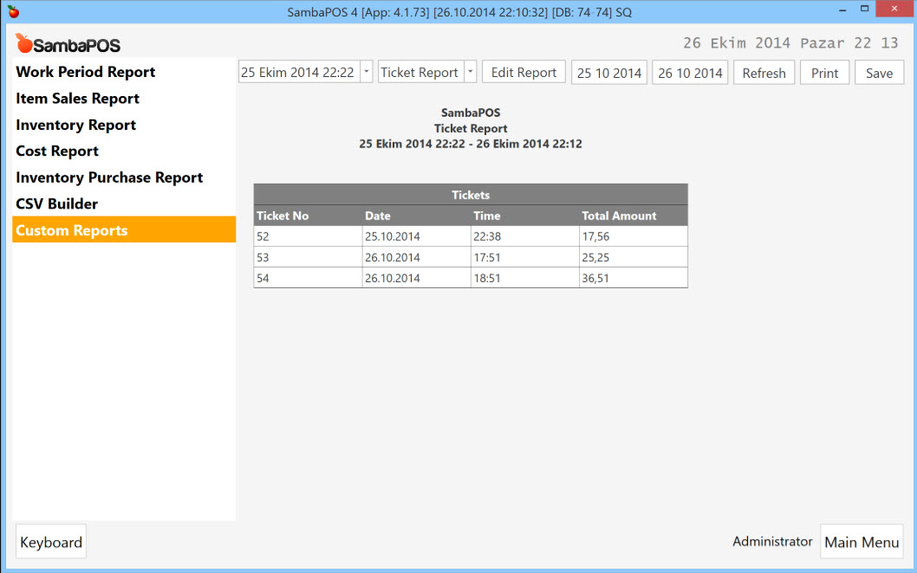
Task: Open the Inventory Purchase Report
Action: pyautogui.click(x=108, y=177)
